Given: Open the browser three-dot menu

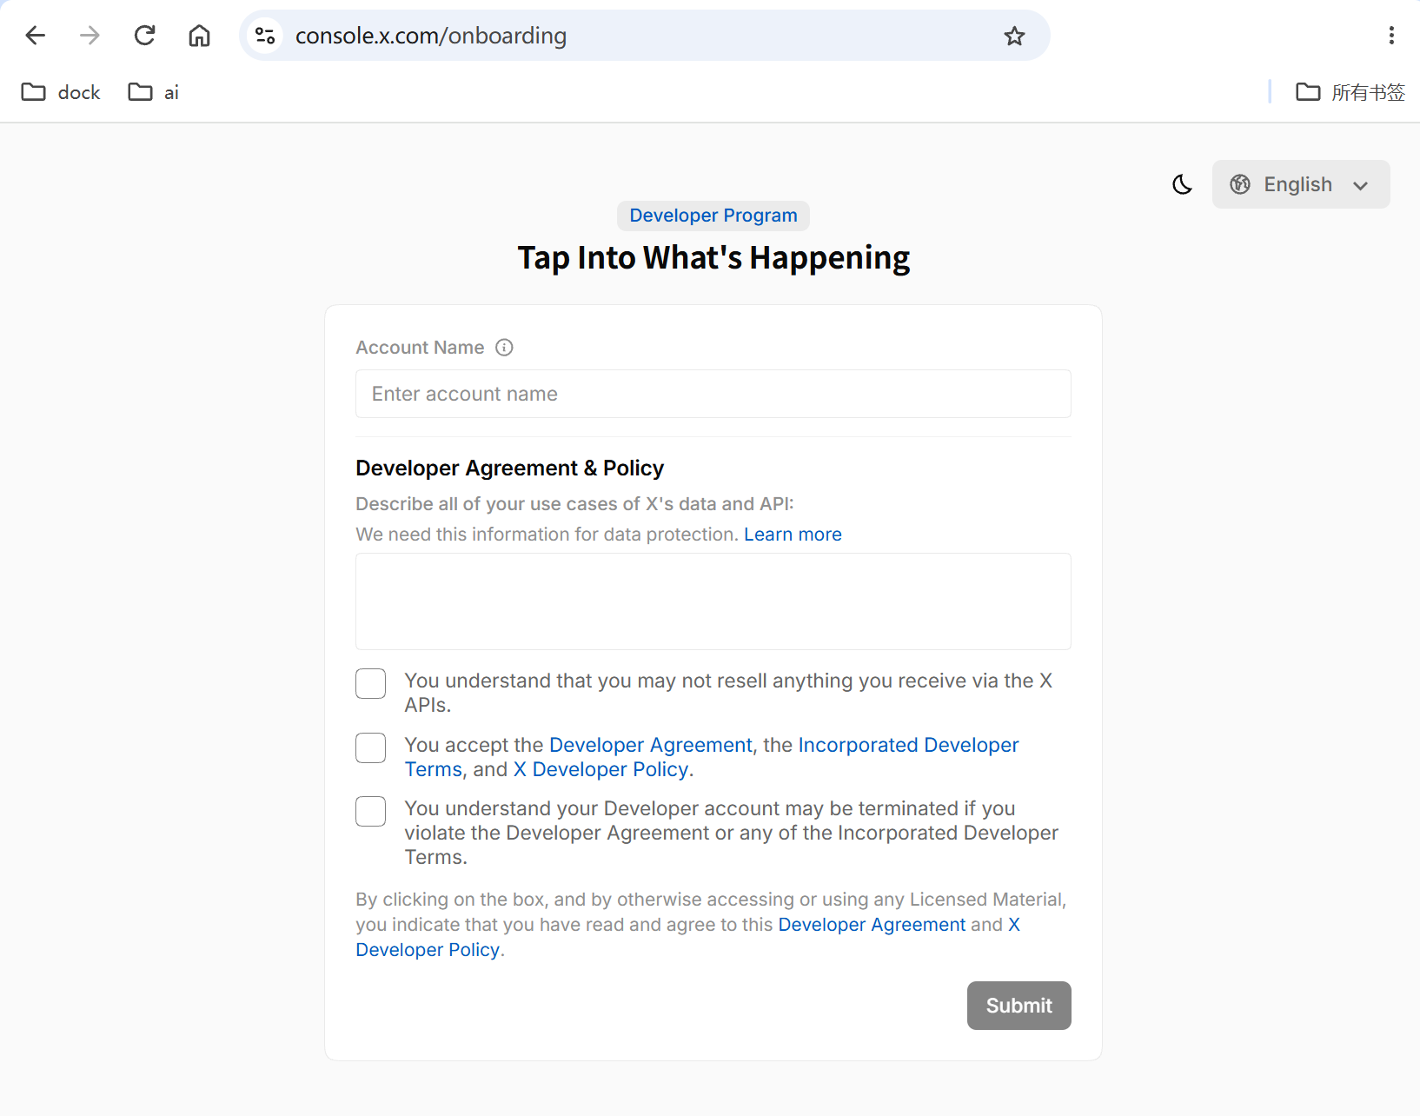Looking at the screenshot, I should pyautogui.click(x=1391, y=36).
